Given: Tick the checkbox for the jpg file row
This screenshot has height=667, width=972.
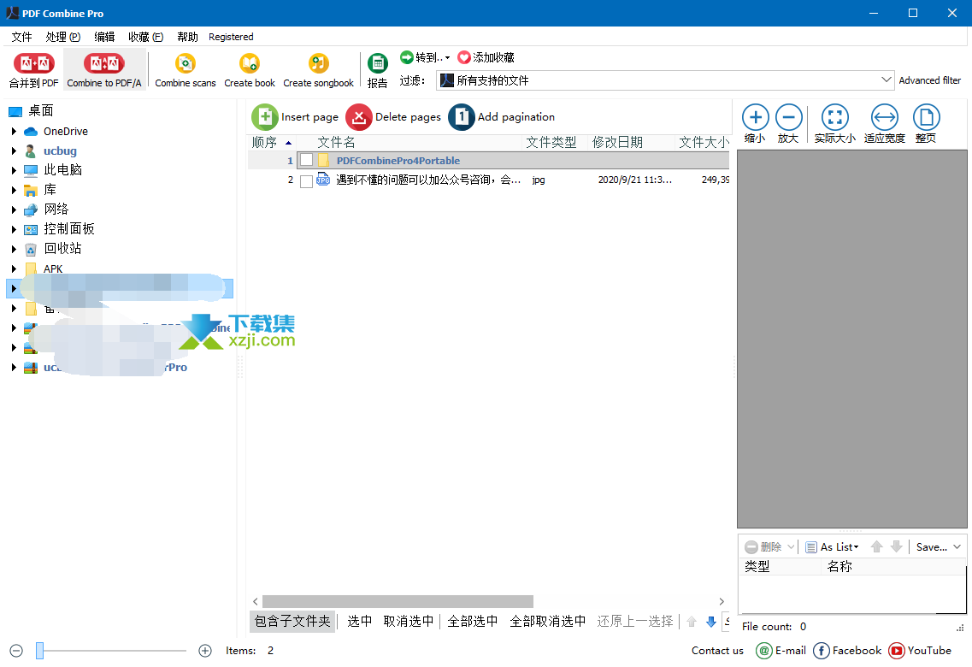Looking at the screenshot, I should point(306,181).
